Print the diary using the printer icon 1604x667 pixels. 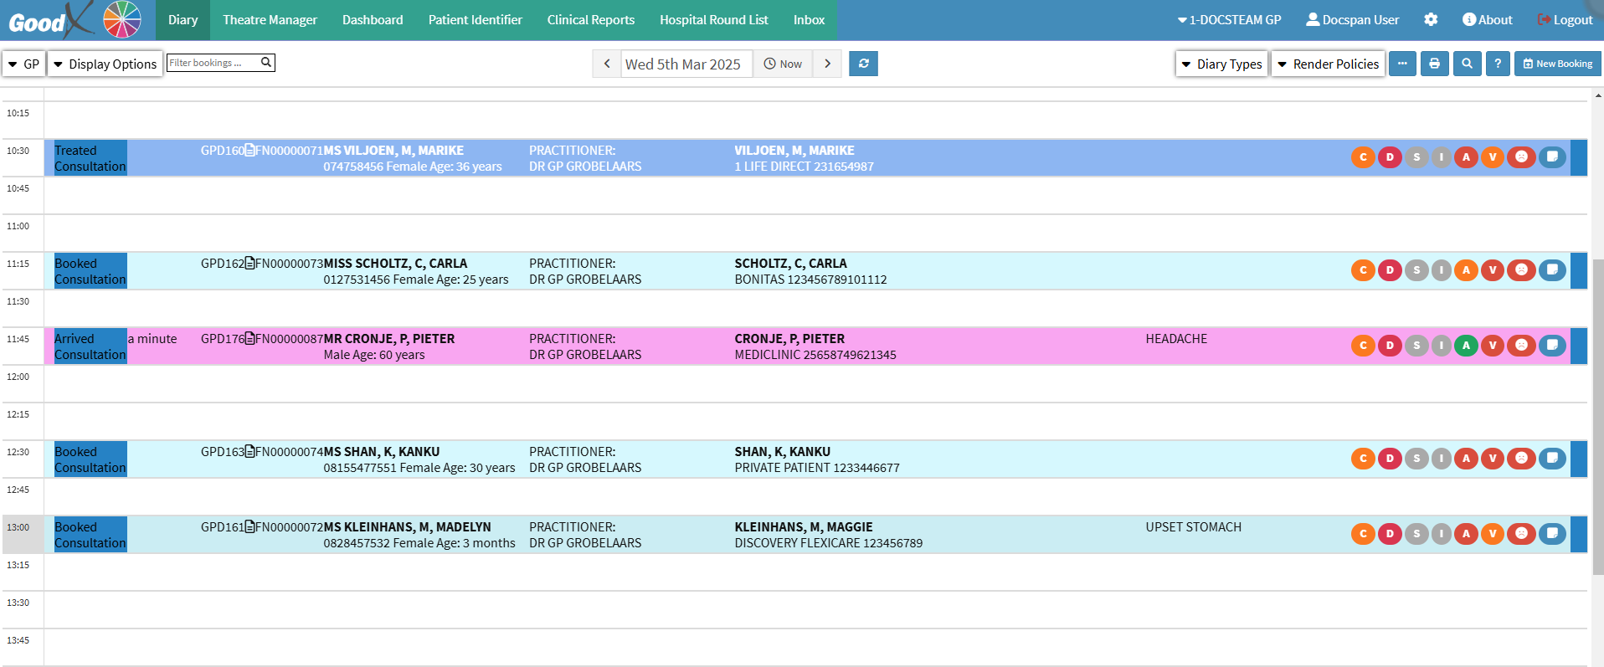point(1434,64)
